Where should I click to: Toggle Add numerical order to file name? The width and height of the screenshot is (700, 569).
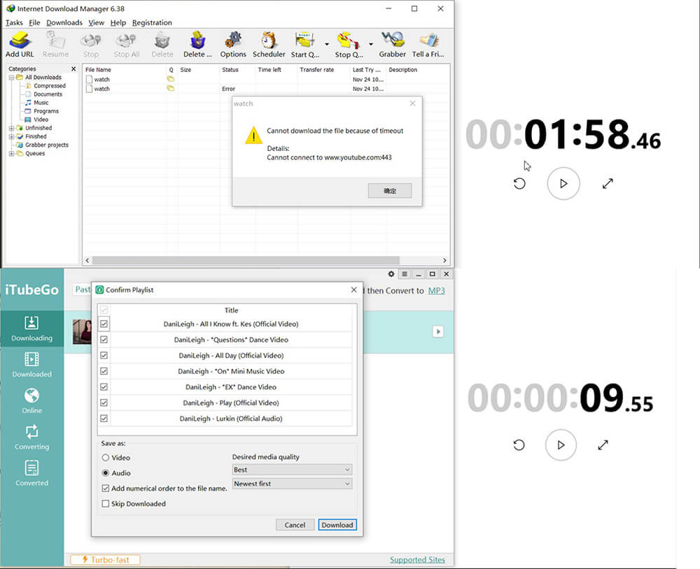point(106,489)
